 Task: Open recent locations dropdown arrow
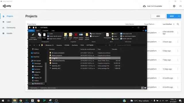pos(37,45)
